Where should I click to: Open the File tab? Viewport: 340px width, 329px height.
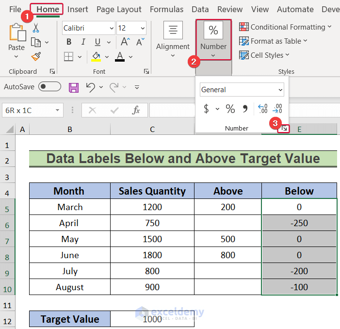tap(15, 9)
